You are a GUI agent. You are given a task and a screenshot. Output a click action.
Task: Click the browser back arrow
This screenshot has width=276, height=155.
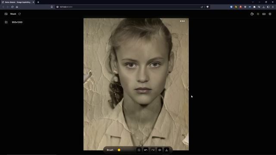coord(3,7)
